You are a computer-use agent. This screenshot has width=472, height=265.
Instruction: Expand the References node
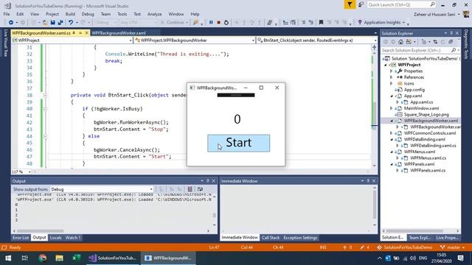point(392,77)
